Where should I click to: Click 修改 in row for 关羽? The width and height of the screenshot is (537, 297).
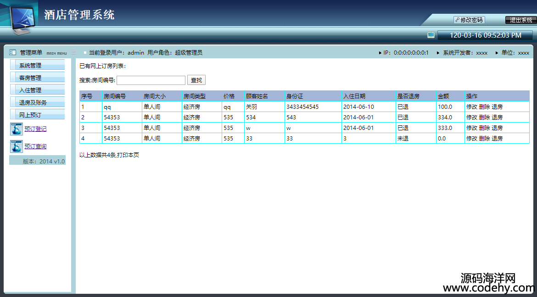click(x=471, y=106)
